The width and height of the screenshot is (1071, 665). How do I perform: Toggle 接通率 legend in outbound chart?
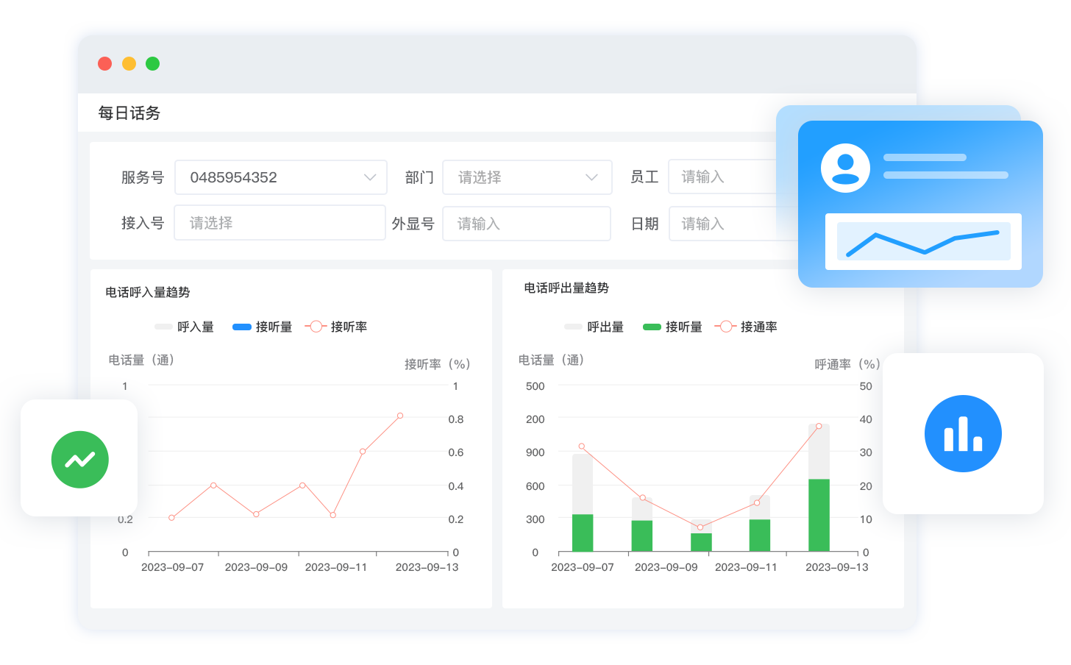(746, 327)
